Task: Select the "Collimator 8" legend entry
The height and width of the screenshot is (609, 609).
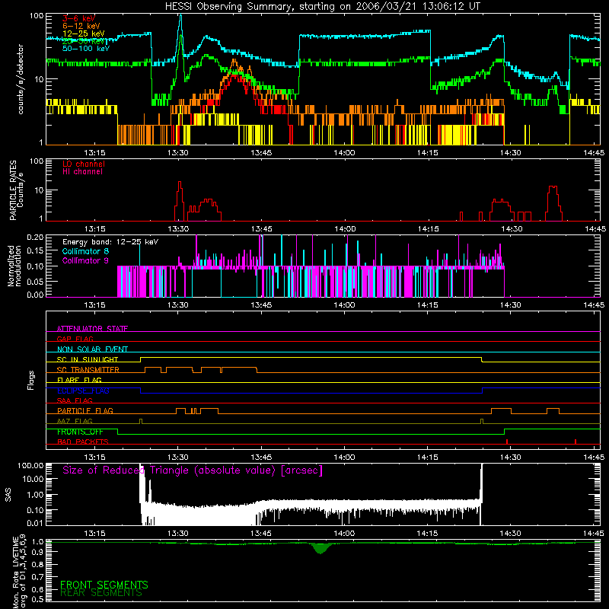Action: pyautogui.click(x=85, y=251)
